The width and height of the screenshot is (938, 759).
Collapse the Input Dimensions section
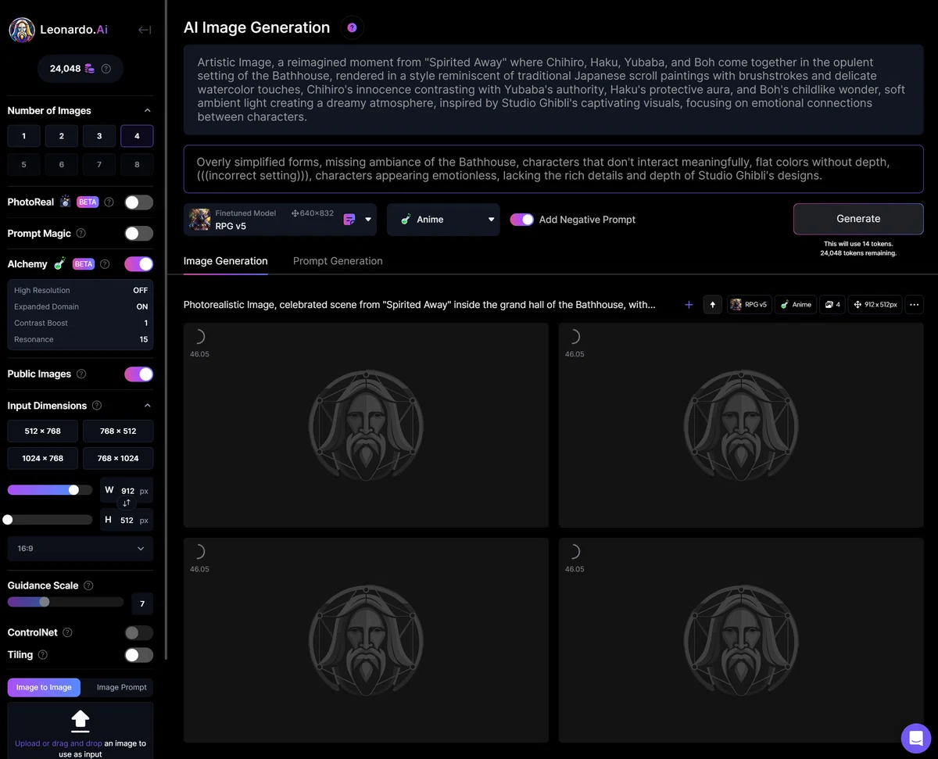click(x=147, y=406)
